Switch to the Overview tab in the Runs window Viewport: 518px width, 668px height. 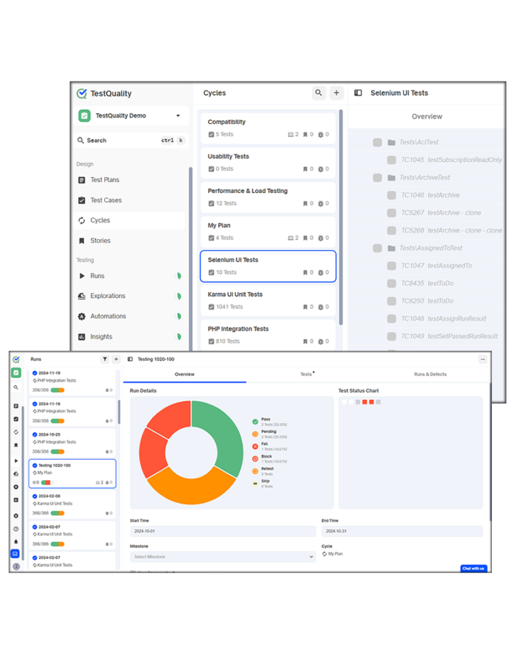tap(184, 374)
